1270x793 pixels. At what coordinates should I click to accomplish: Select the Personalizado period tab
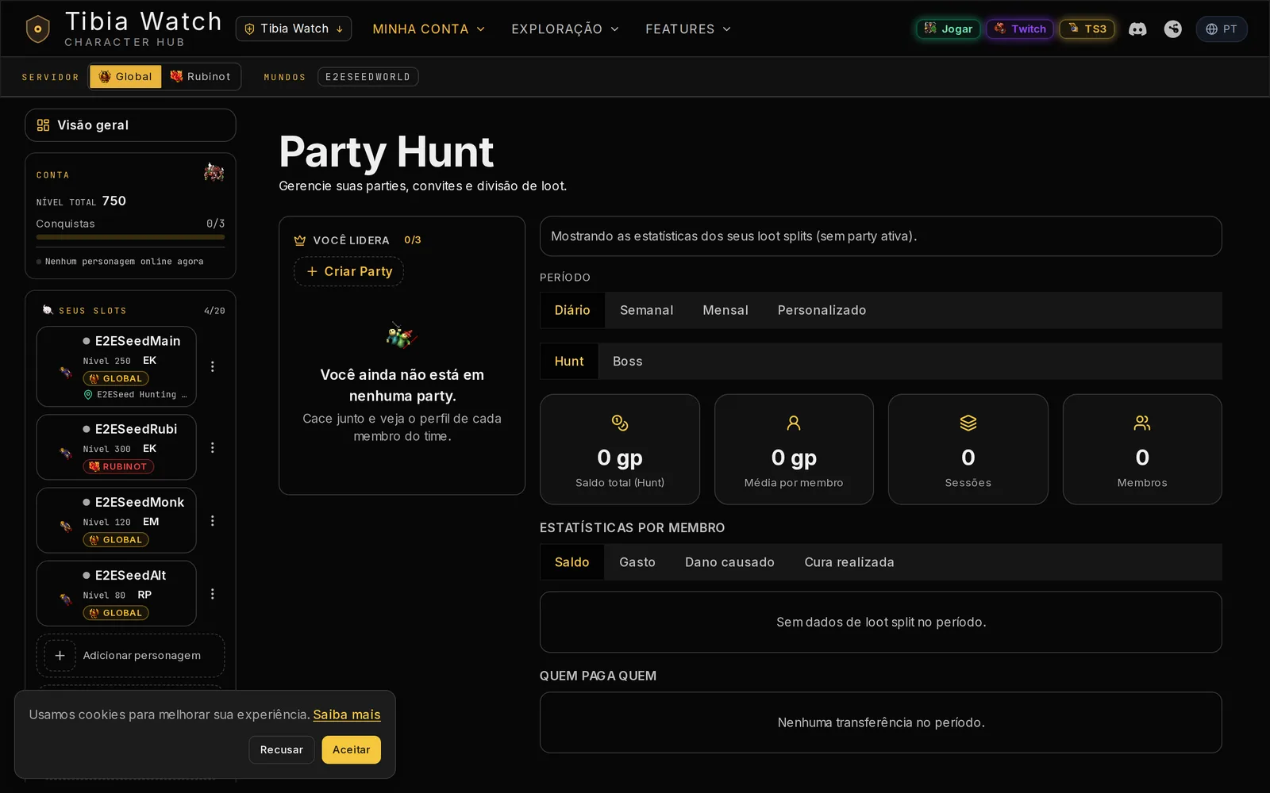click(x=822, y=310)
